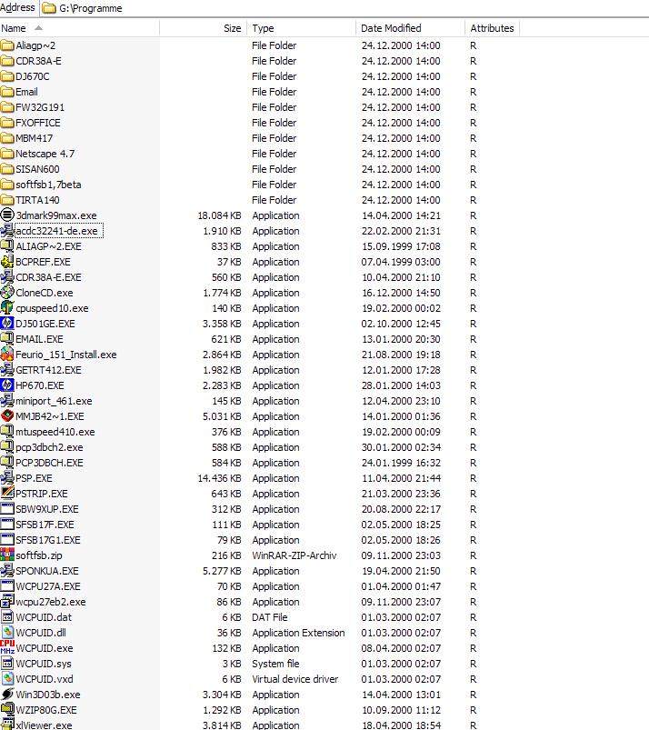Click the 18.084 KB size value
649x730 pixels.
pos(219,215)
